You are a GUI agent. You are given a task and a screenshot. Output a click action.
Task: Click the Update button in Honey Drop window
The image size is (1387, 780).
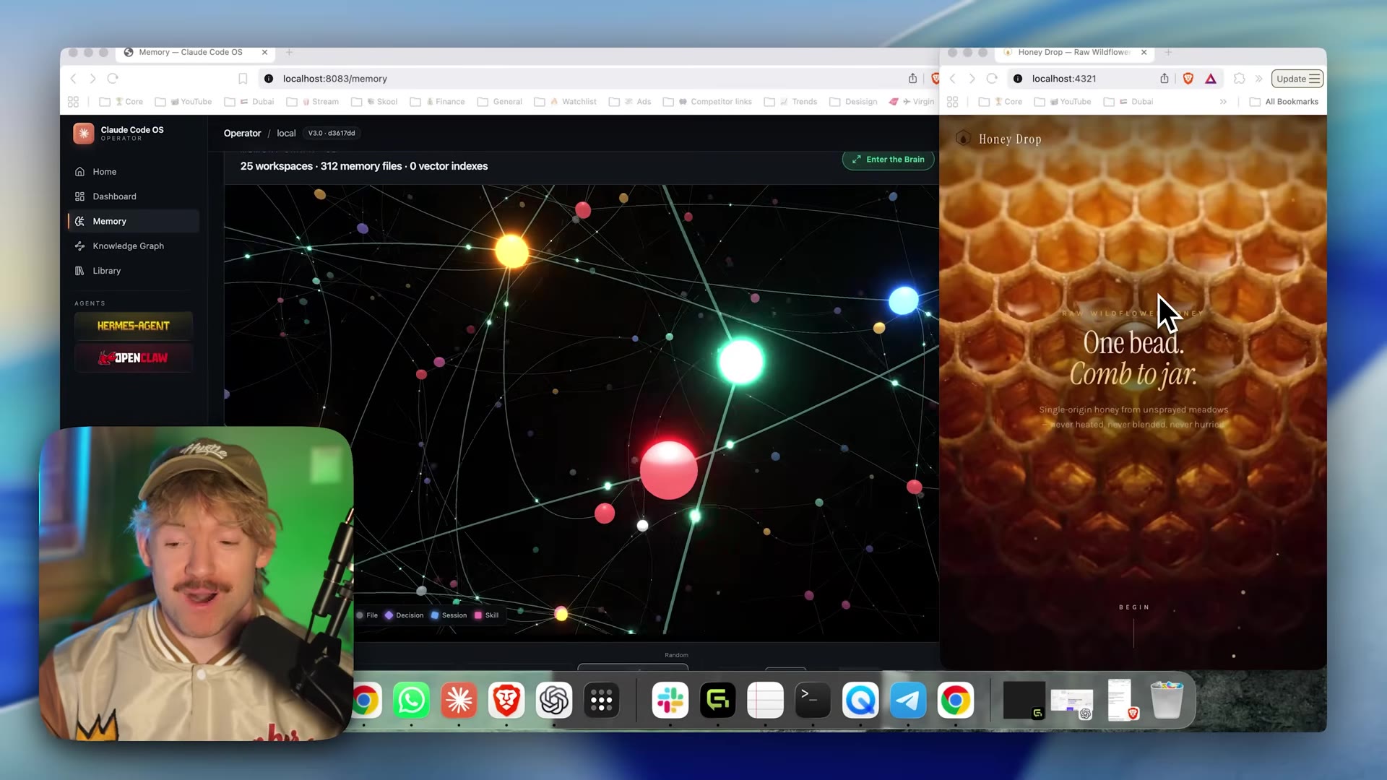pos(1297,79)
